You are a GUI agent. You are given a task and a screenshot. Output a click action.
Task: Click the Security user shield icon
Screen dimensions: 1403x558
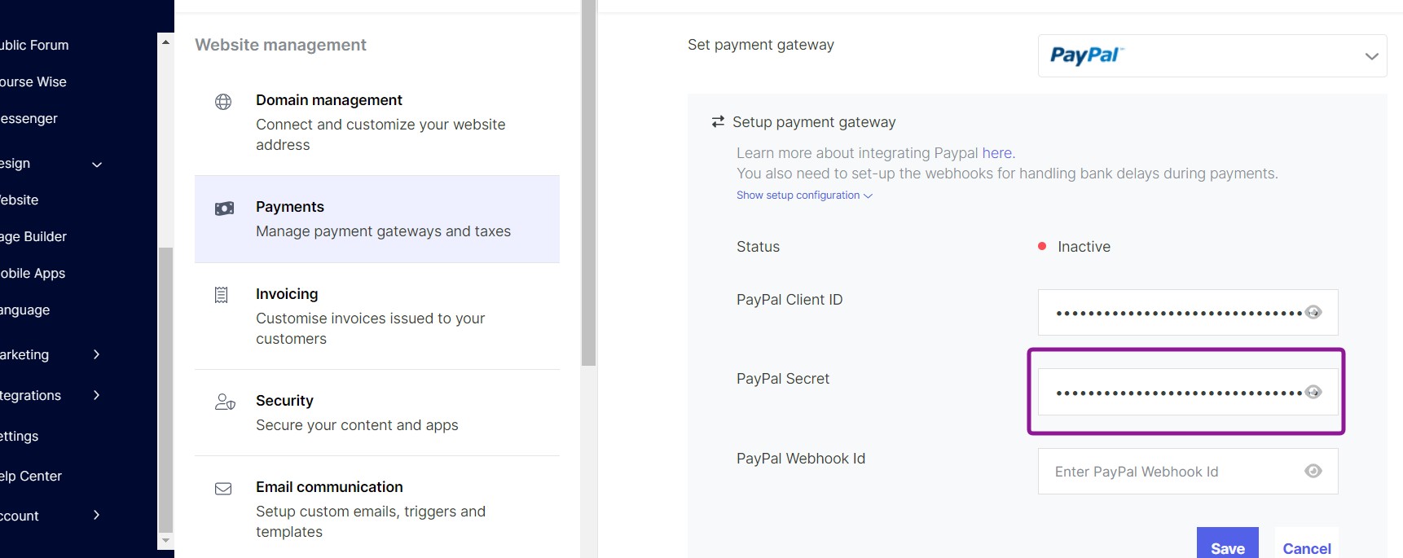pos(225,402)
